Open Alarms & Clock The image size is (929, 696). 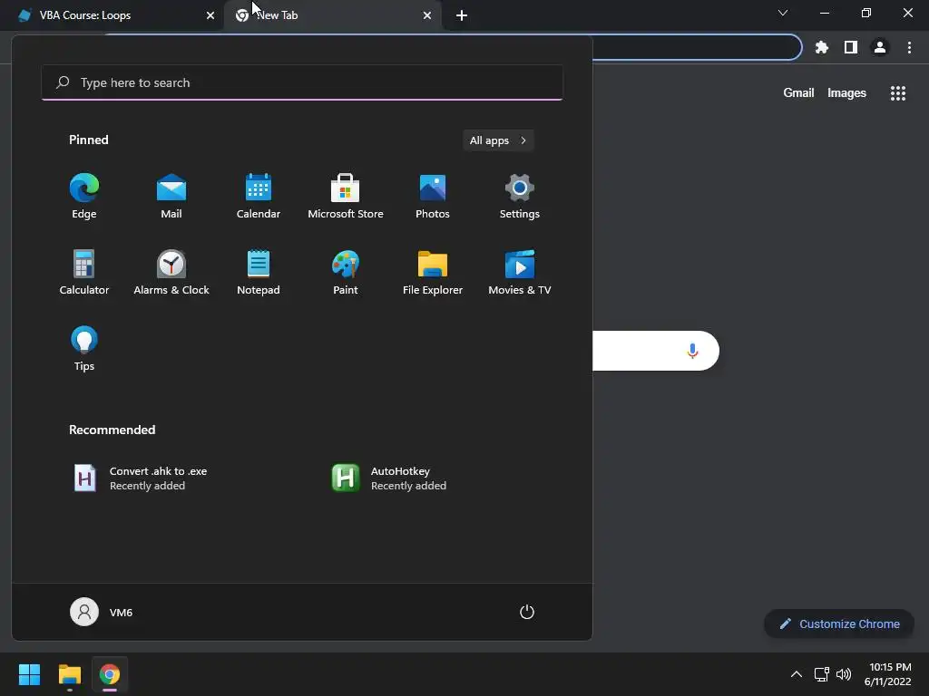tap(171, 272)
